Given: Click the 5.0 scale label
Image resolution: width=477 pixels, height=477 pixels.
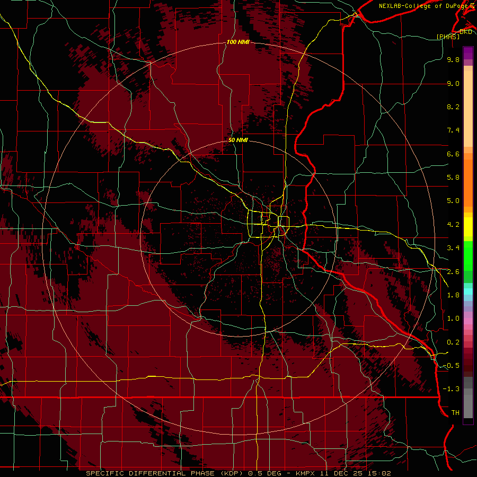Looking at the screenshot, I should click(x=453, y=201).
